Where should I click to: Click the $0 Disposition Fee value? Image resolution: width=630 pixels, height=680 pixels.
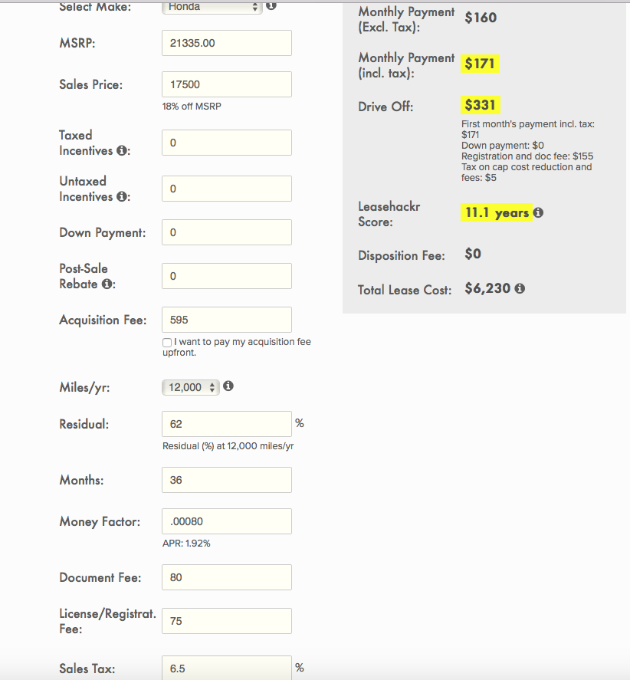(473, 254)
